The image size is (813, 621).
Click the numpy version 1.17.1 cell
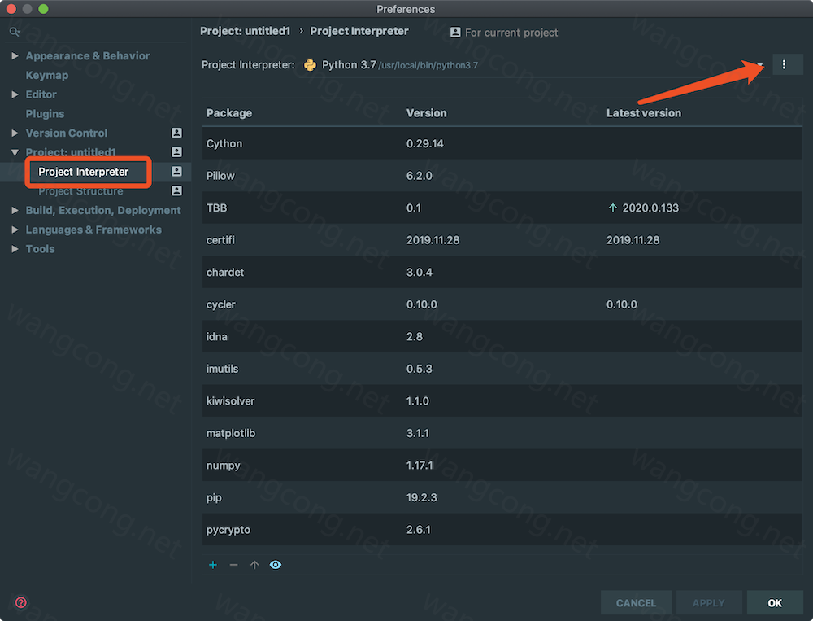[420, 466]
